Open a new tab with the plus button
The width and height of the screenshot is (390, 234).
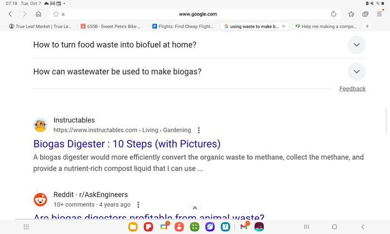tap(367, 26)
